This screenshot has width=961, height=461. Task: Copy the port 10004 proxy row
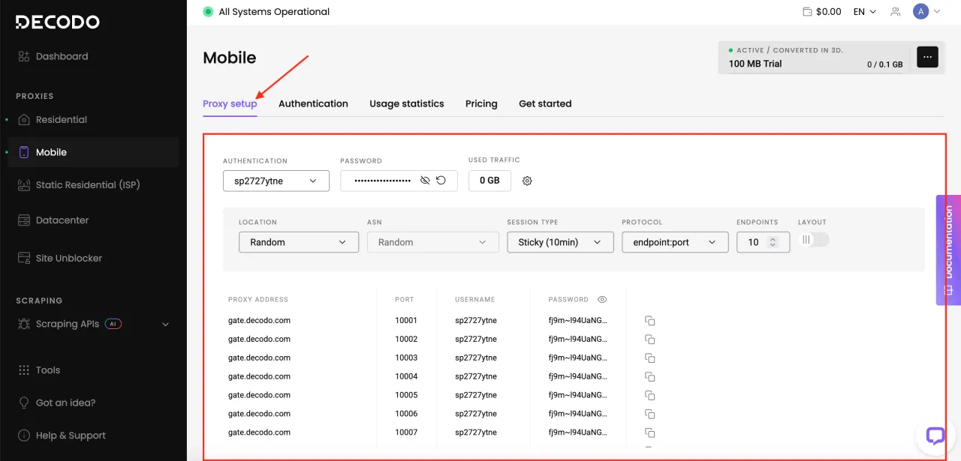pyautogui.click(x=650, y=377)
